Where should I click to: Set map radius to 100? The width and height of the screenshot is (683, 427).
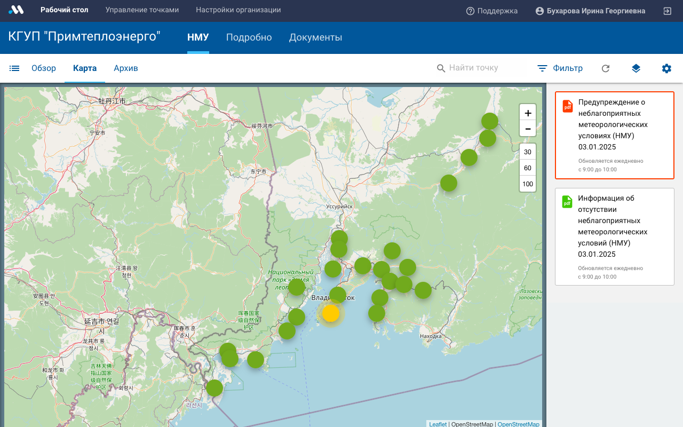point(528,184)
